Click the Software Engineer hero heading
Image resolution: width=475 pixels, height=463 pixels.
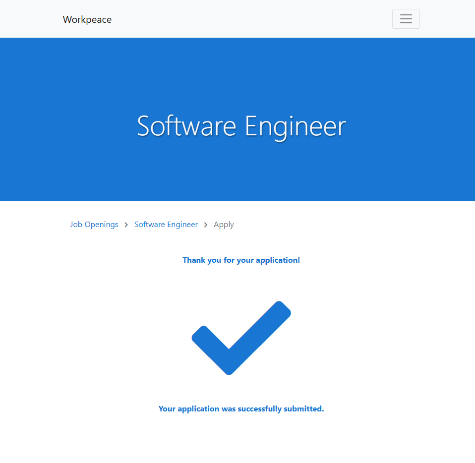pyautogui.click(x=241, y=126)
